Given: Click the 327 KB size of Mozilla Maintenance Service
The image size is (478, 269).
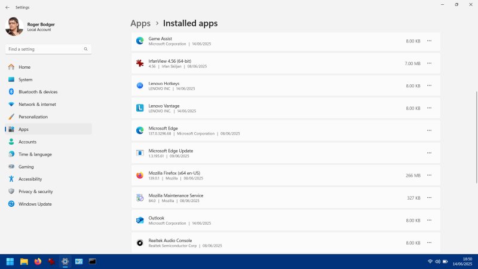Looking at the screenshot, I should point(413,198).
